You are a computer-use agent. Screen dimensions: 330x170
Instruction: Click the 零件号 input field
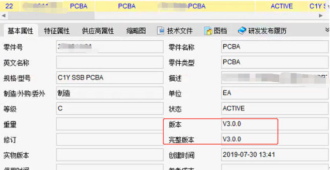tap(110, 46)
